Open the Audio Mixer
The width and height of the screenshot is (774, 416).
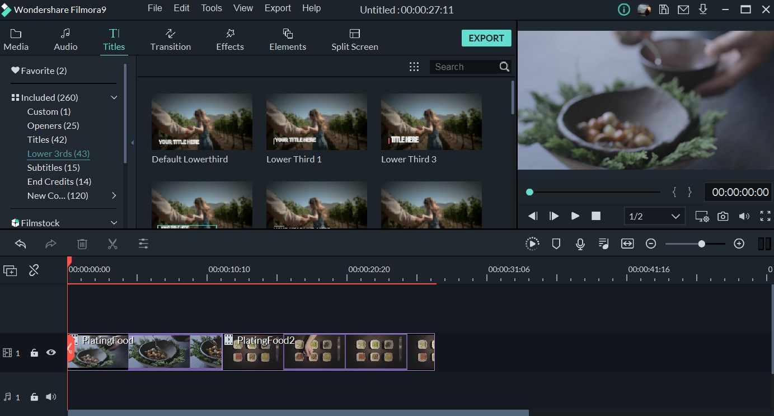603,244
